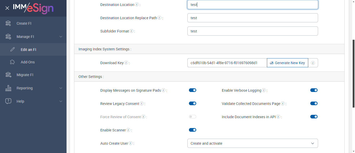Click info icon next to Subfolder Format
The width and height of the screenshot is (355, 153).
[x=132, y=31]
